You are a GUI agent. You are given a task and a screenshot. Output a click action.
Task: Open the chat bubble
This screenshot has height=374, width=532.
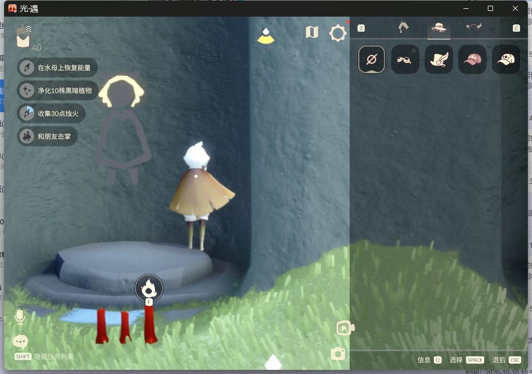20,342
